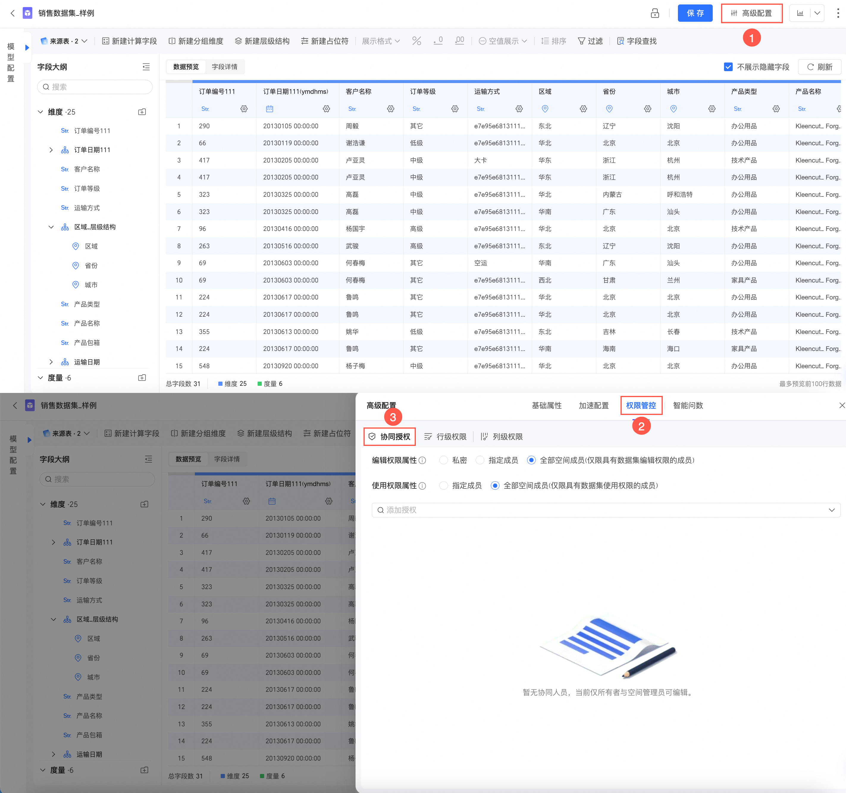Screen dimensions: 846x793
Task: Click info icon next to 编辑权限属性
Action: [422, 460]
